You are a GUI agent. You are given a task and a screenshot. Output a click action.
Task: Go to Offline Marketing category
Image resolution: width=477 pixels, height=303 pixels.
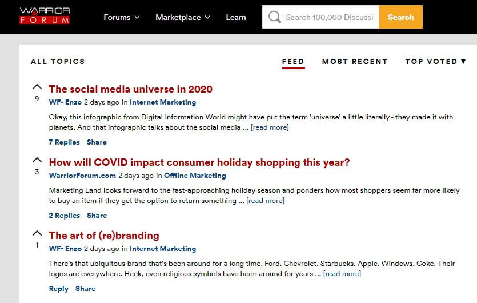click(x=195, y=176)
